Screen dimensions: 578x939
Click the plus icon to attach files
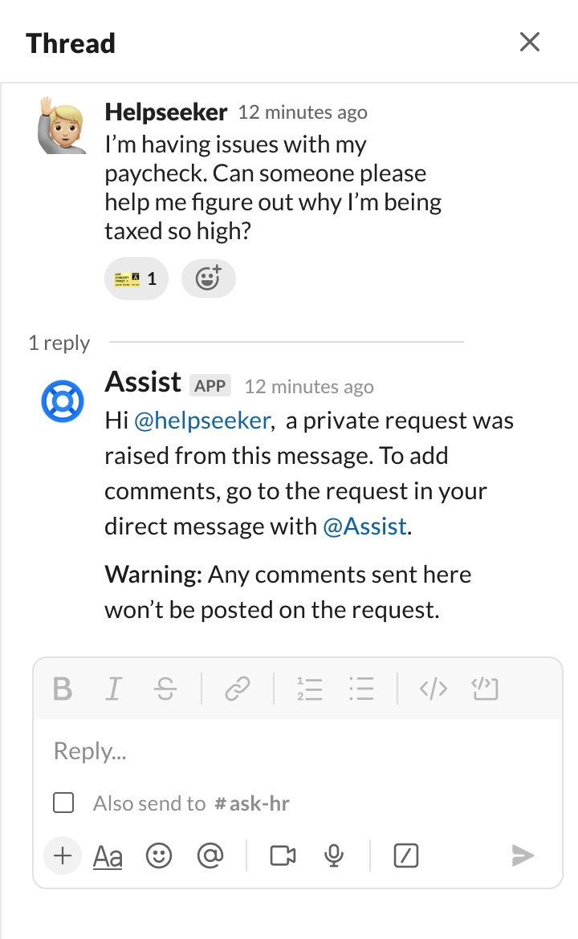(63, 856)
